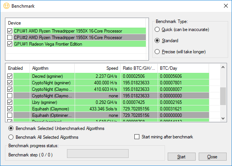The height and width of the screenshot is (166, 232).
Task: Click ratio value 0.00007425
Action: coord(134,102)
